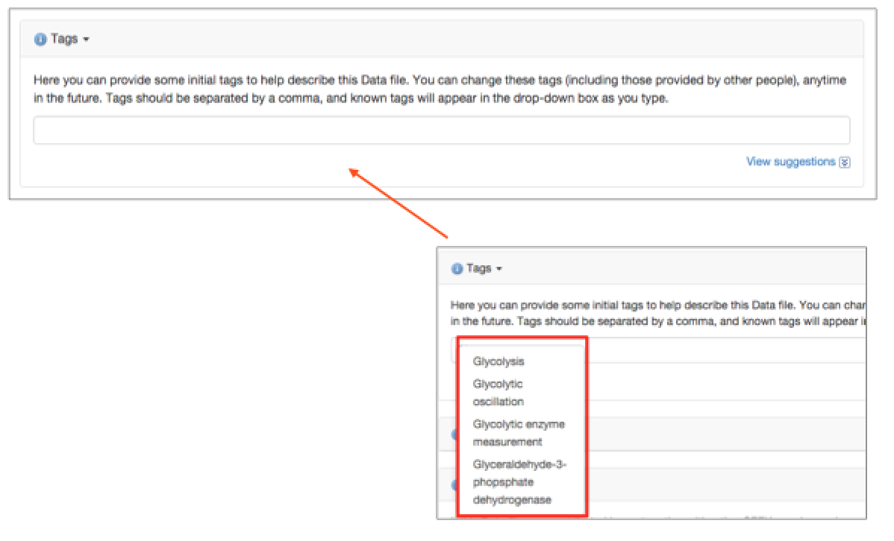Select the Glycolytic oscillation tag suggestion
This screenshot has width=894, height=541.
click(x=498, y=393)
